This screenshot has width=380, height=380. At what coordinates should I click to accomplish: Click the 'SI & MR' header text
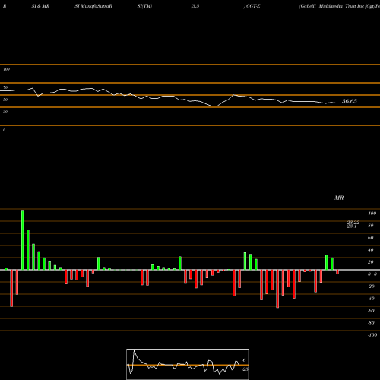[x=40, y=6]
